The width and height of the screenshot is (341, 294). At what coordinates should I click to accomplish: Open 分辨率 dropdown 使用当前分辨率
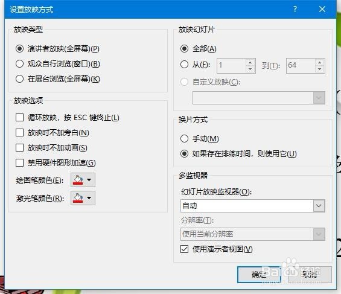click(x=253, y=234)
